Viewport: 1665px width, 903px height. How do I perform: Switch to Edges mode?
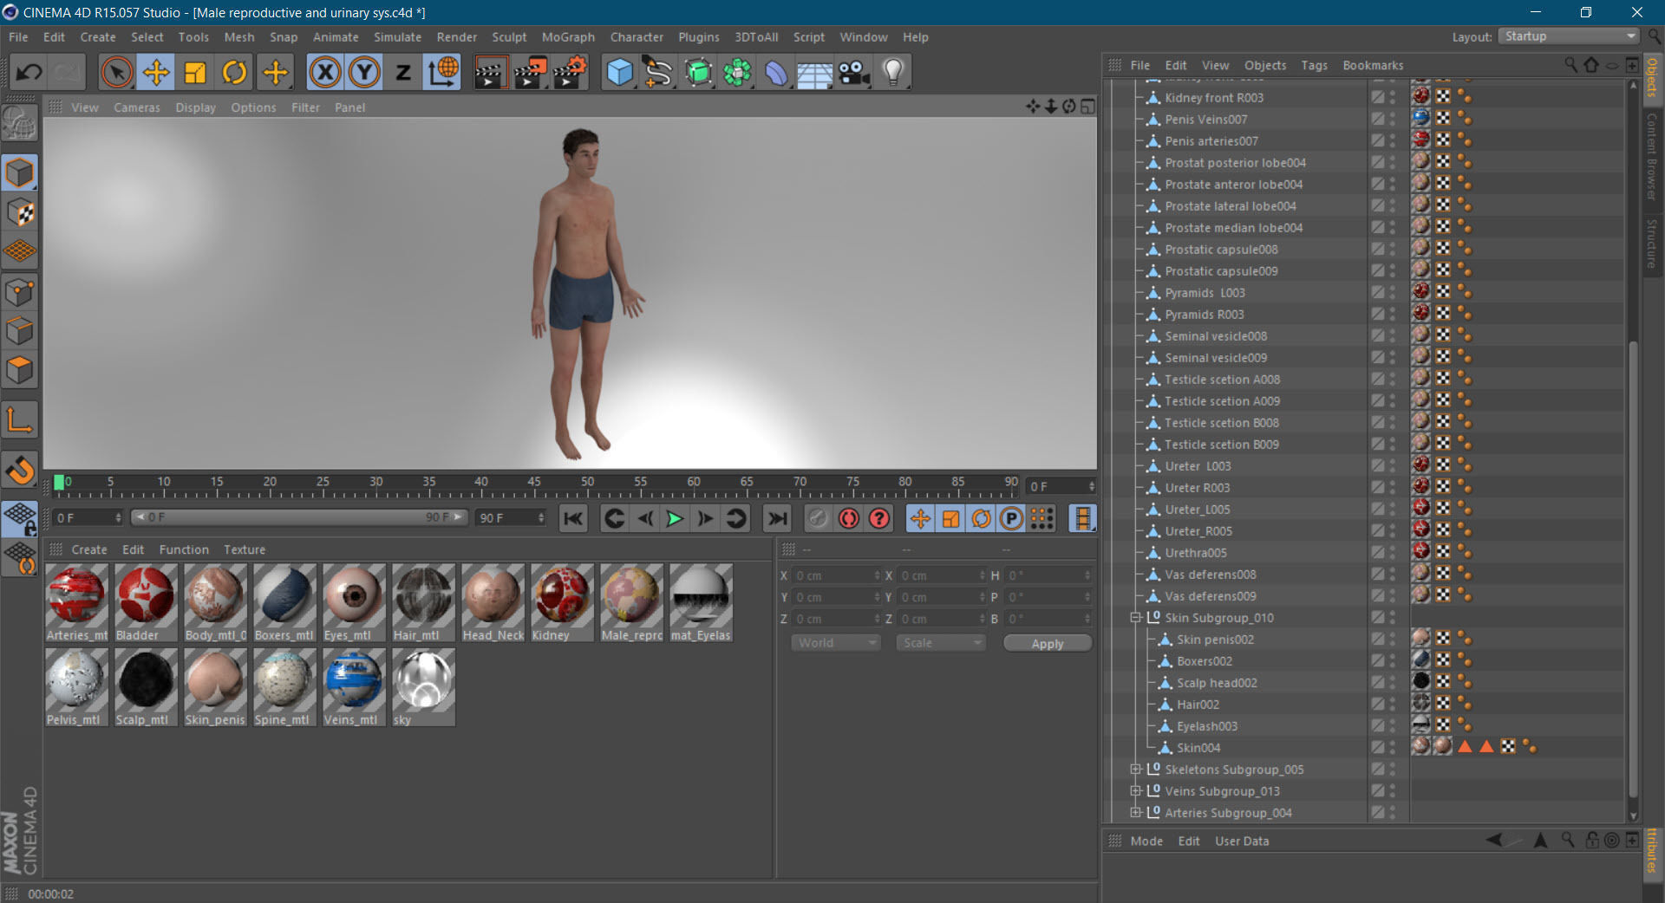click(19, 331)
